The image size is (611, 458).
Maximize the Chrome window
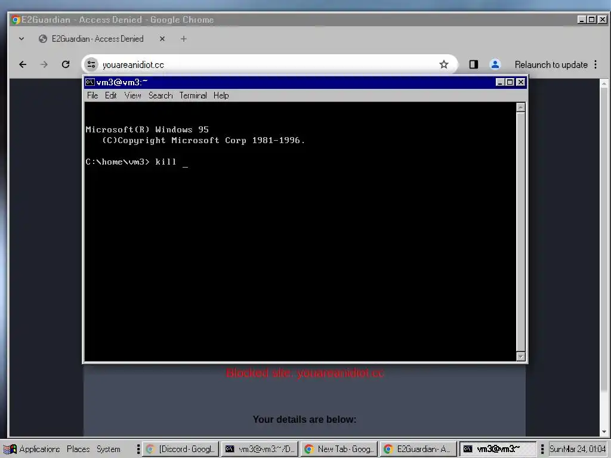pyautogui.click(x=591, y=20)
